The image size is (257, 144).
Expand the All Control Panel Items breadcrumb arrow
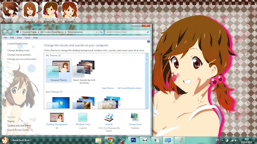65,32
